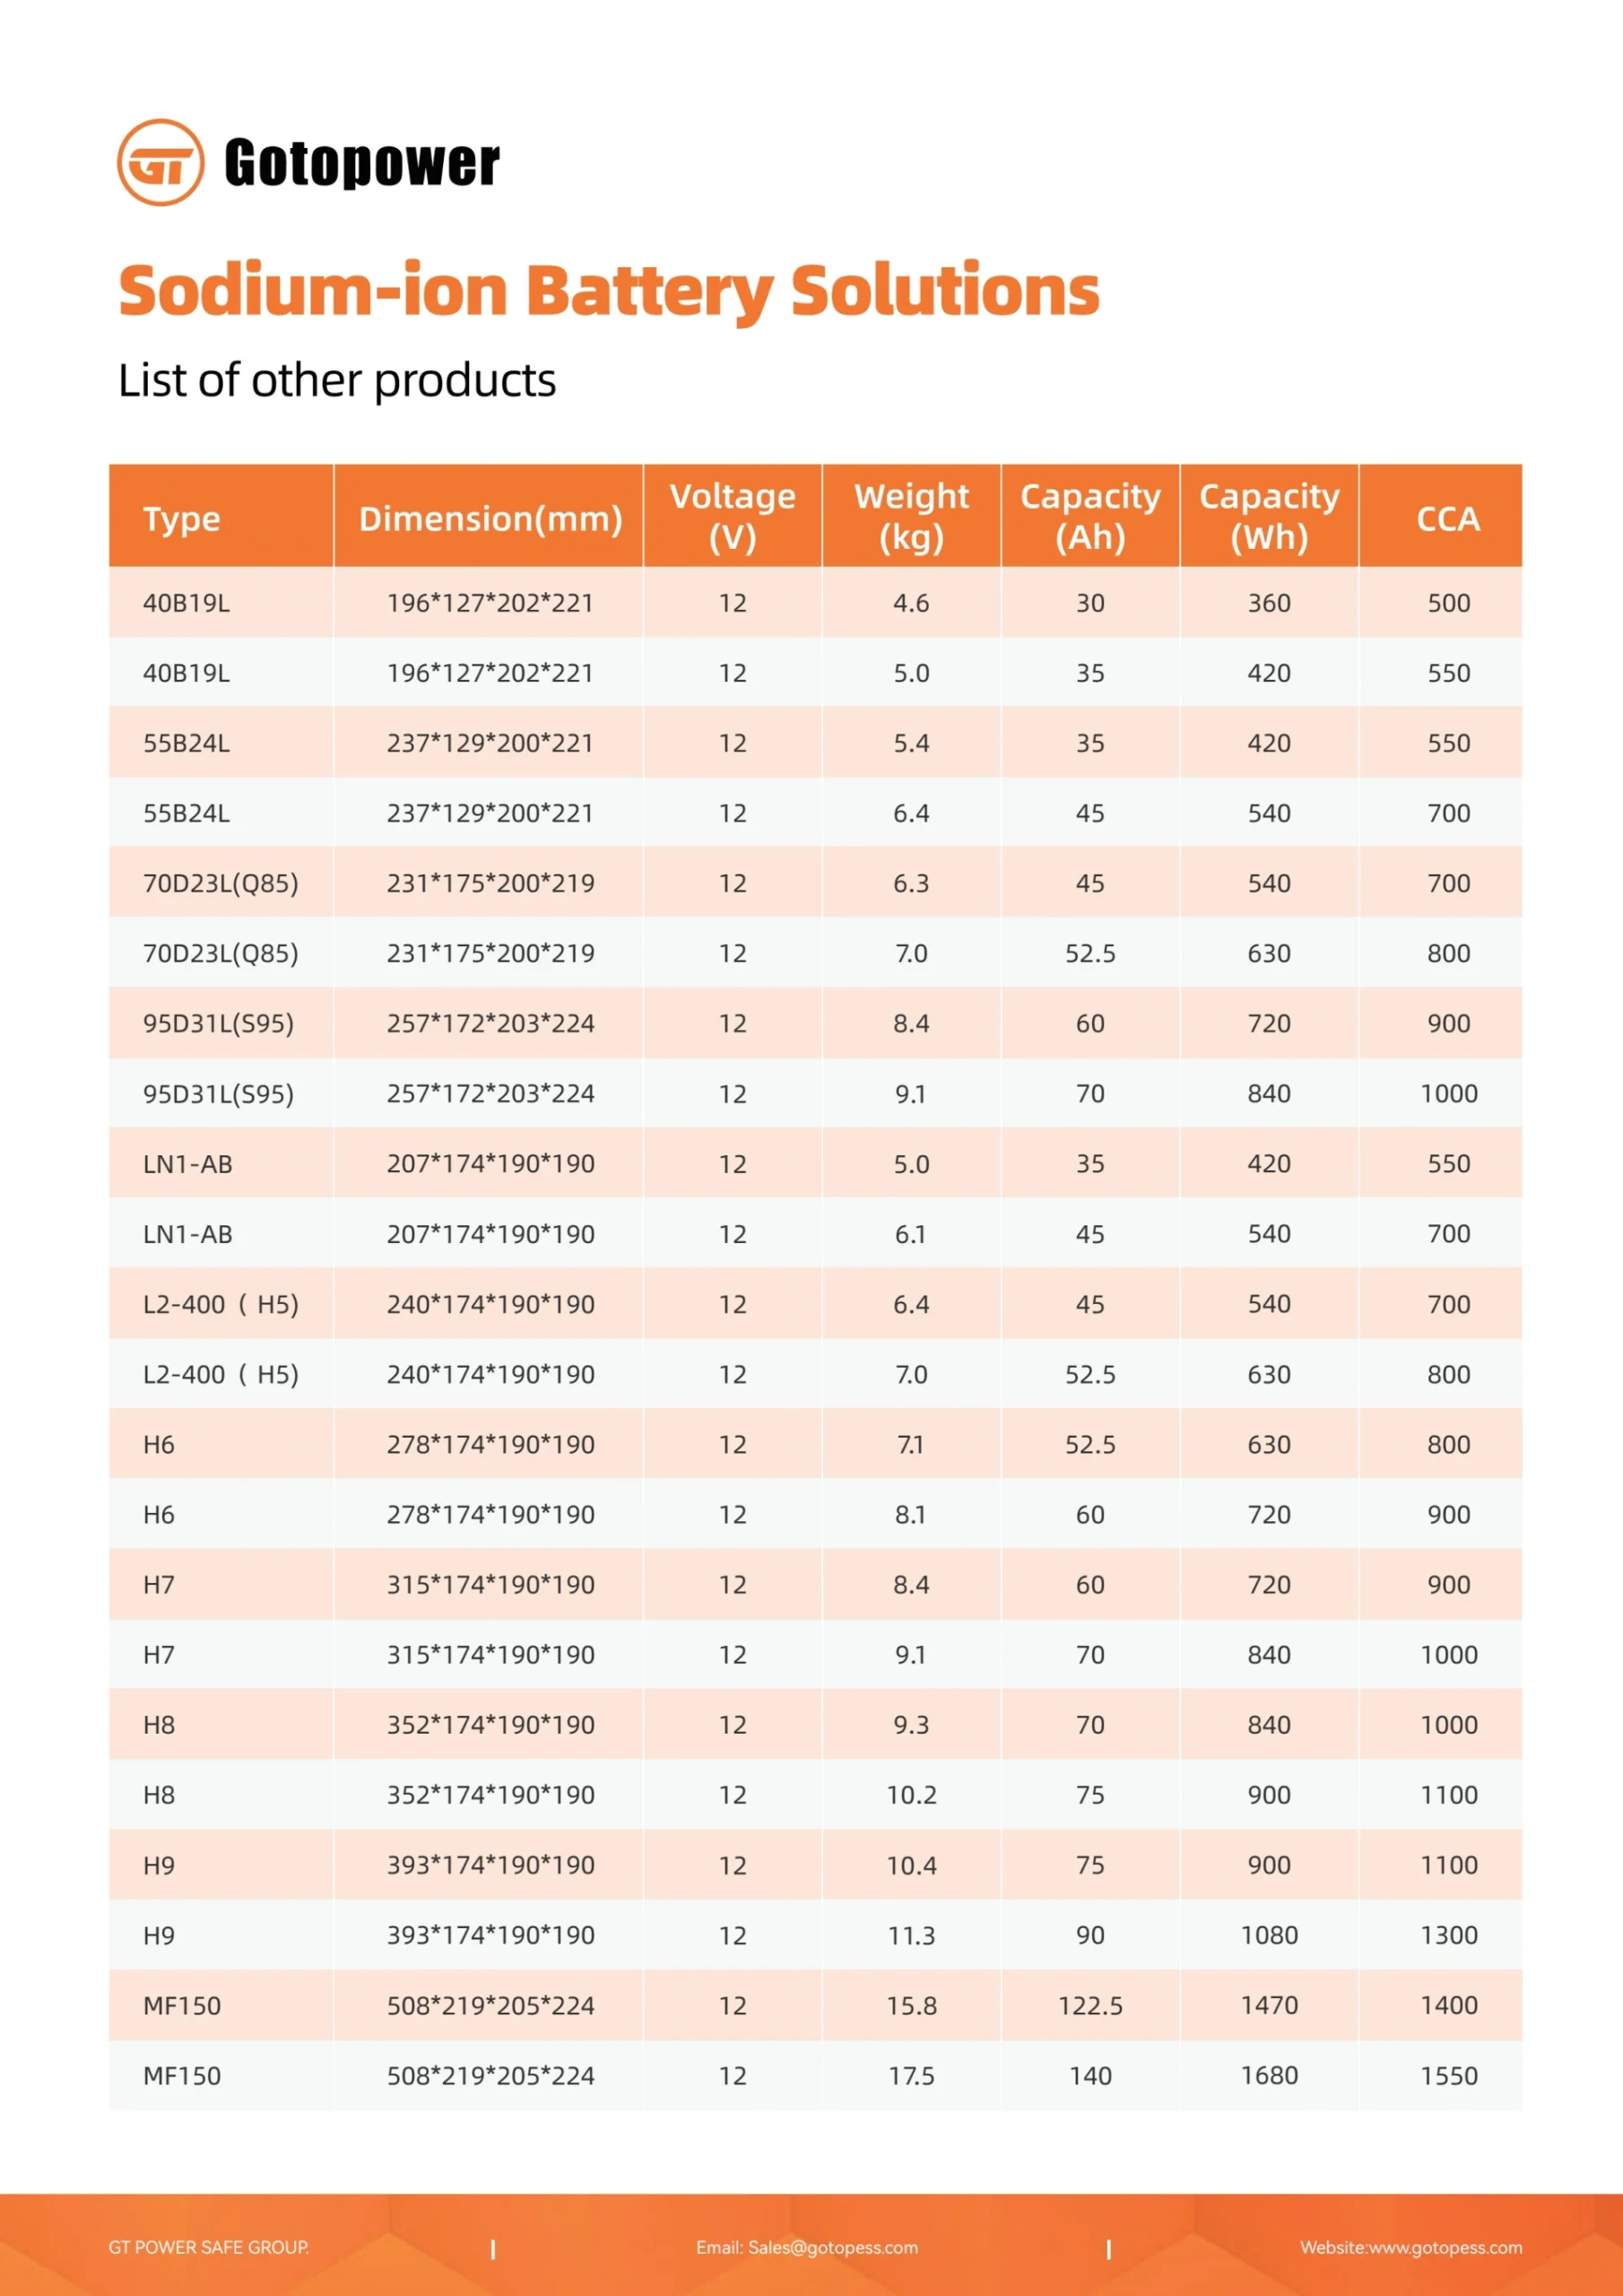Click the 1680 Wh capacity cell
The width and height of the screenshot is (1623, 2296).
tap(1269, 2075)
